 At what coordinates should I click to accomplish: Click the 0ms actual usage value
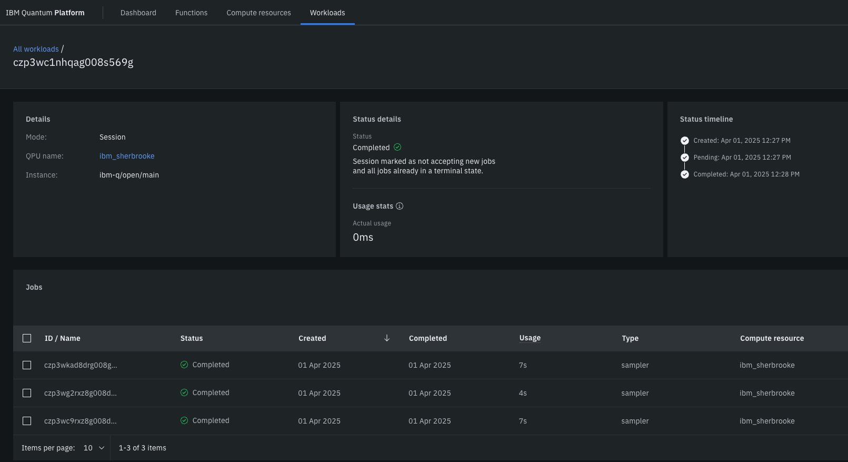coord(363,237)
